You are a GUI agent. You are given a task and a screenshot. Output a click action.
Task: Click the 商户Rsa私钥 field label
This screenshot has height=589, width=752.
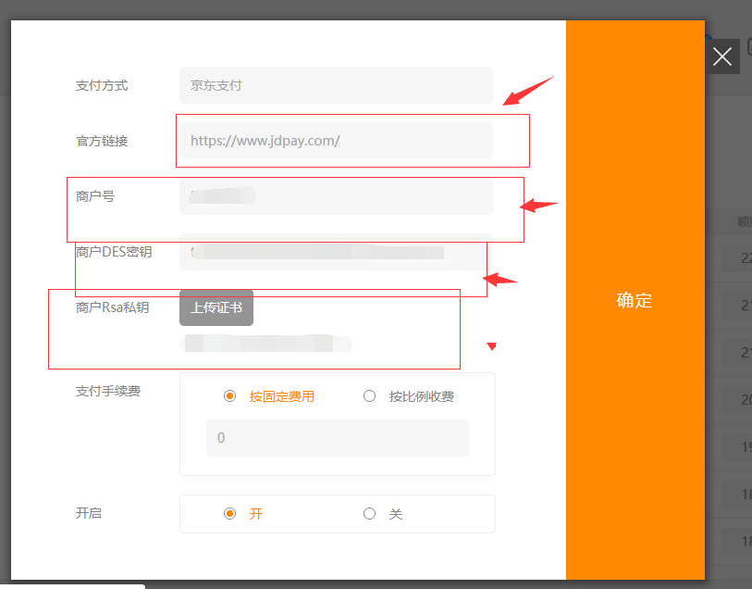click(112, 307)
